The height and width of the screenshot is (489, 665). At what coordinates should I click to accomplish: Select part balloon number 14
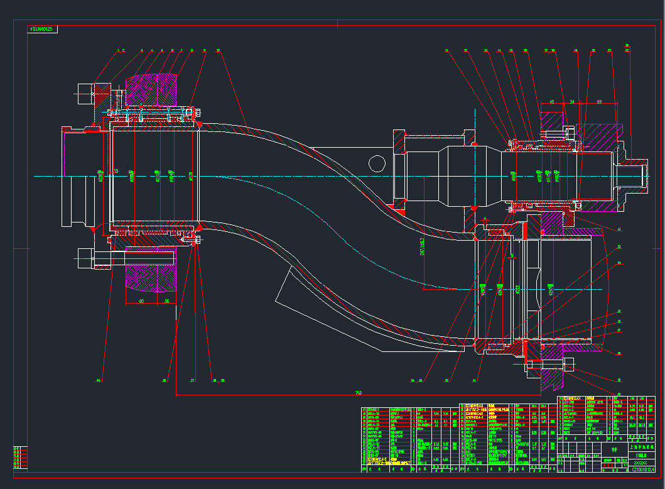coord(499,50)
